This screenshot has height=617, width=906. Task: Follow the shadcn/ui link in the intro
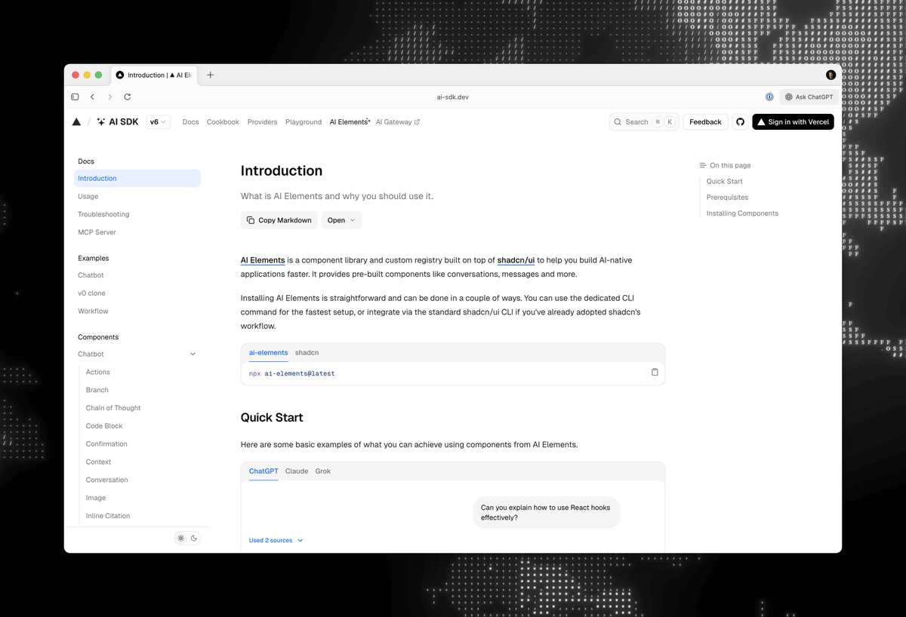coord(516,259)
